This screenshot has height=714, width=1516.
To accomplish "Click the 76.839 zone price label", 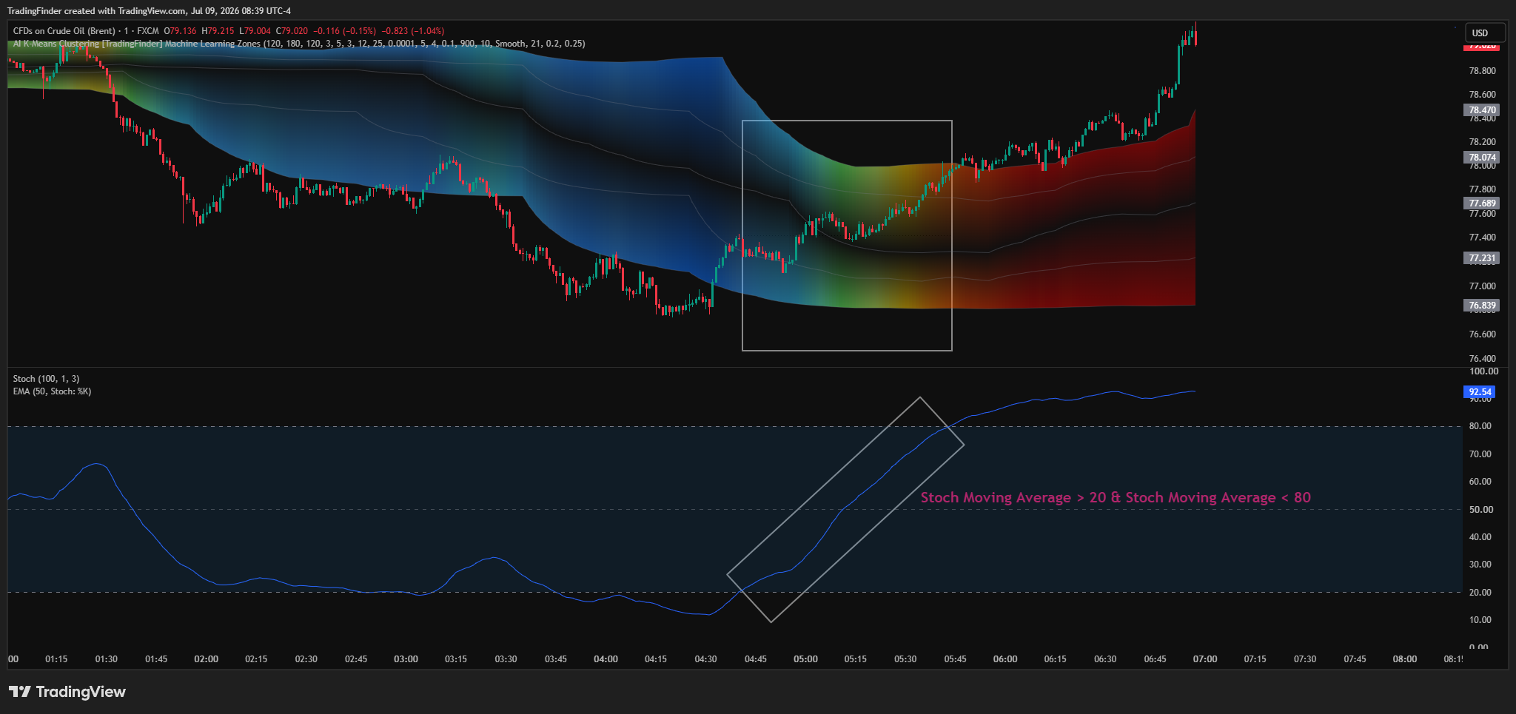I will [1482, 306].
